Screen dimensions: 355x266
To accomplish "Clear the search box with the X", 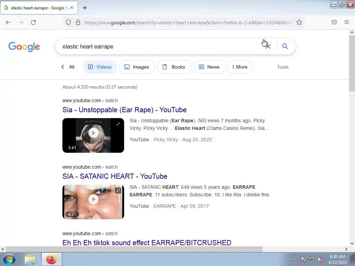I will 268,46.
